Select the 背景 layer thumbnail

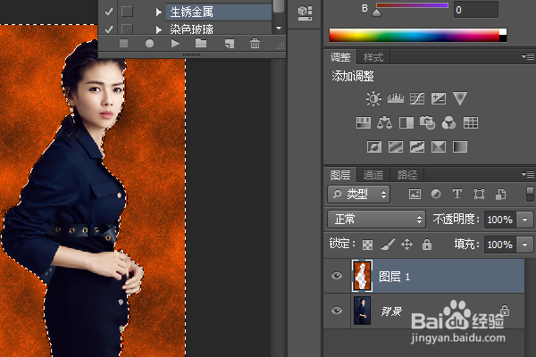point(362,311)
